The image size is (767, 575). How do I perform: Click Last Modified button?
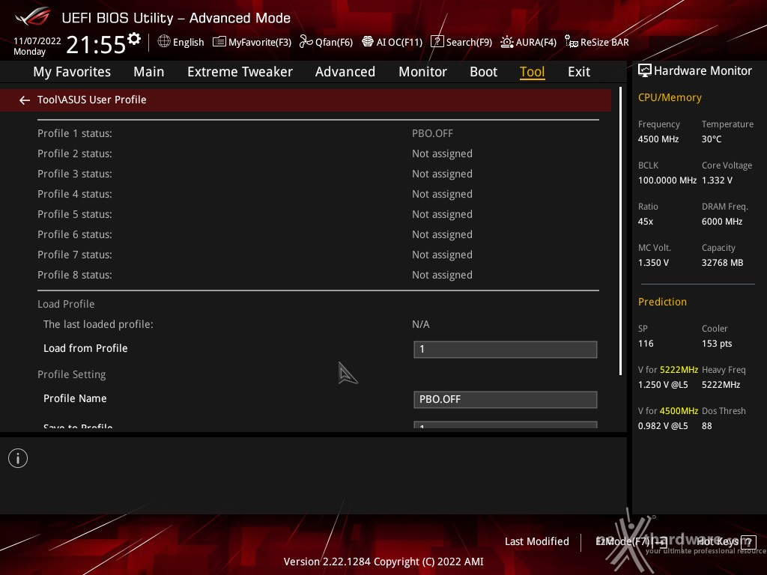536,542
